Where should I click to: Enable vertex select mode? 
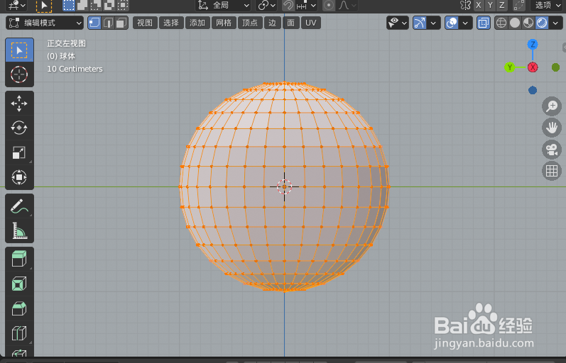(x=94, y=23)
